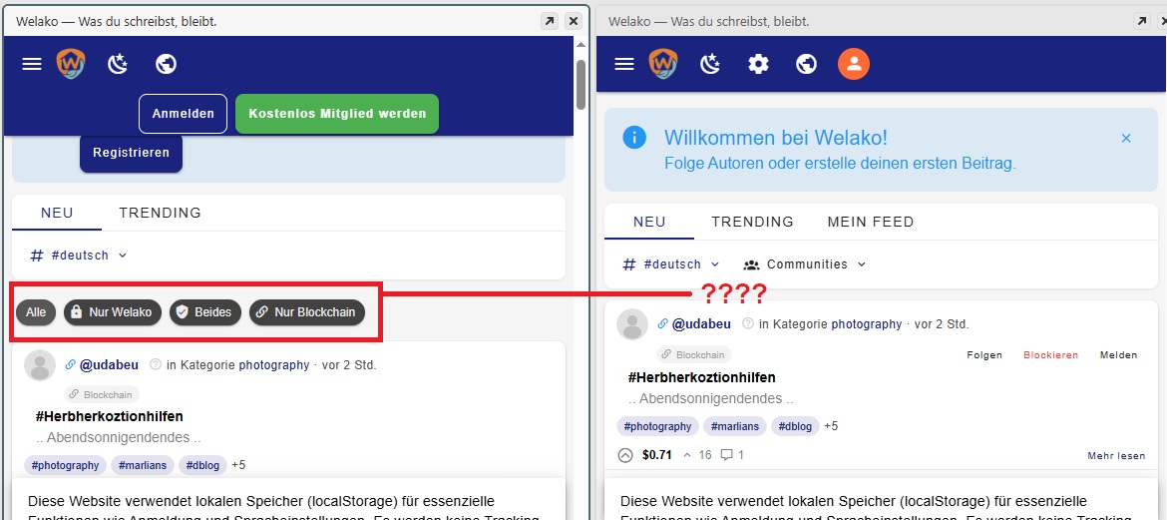Click Blockchain badge in right window post
Image resolution: width=1167 pixels, height=520 pixels.
(x=694, y=354)
